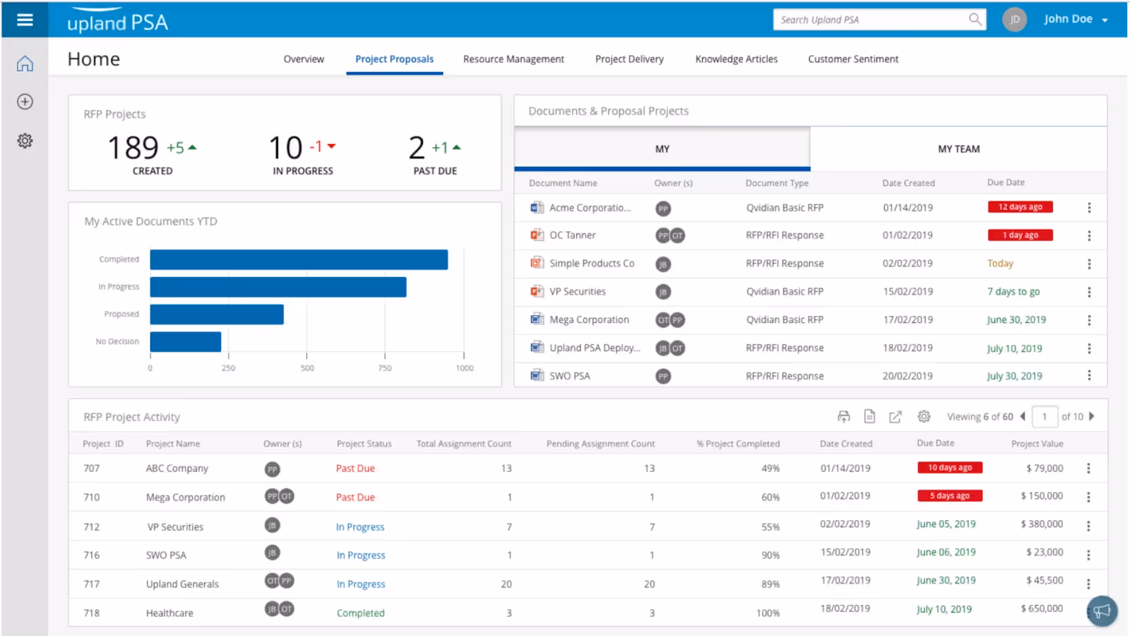Open the Customer Sentiment tab

coord(853,59)
